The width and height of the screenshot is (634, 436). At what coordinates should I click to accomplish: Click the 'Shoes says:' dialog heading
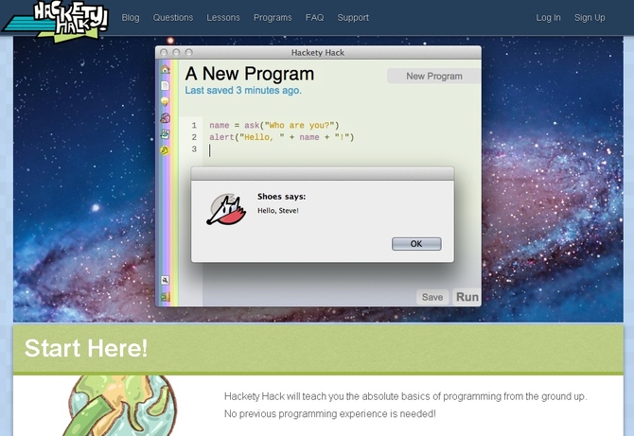(x=281, y=197)
